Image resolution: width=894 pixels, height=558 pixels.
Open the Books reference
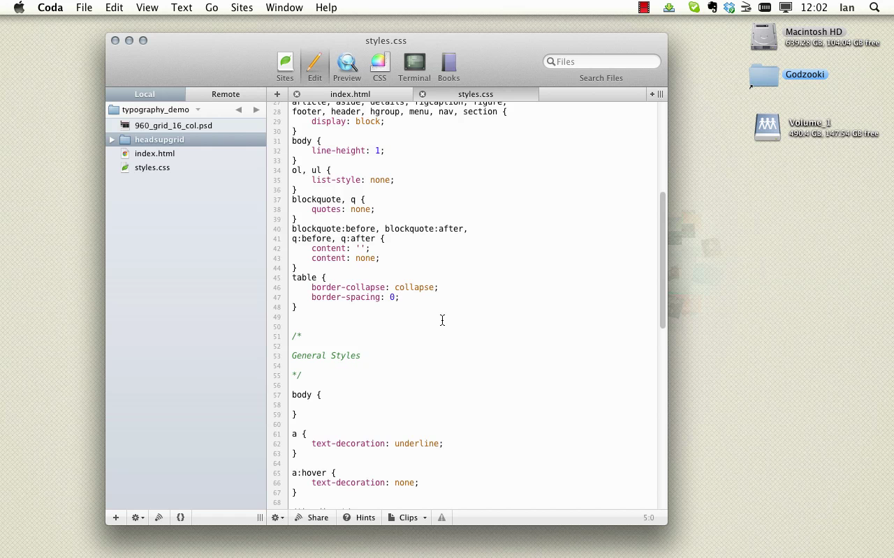tap(448, 67)
